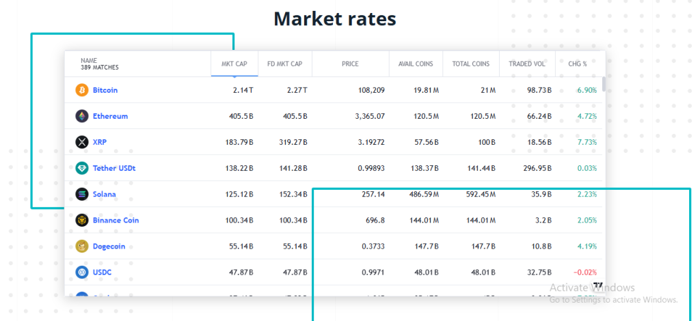Click the TradingView logo icon
700x321 pixels.
(597, 285)
